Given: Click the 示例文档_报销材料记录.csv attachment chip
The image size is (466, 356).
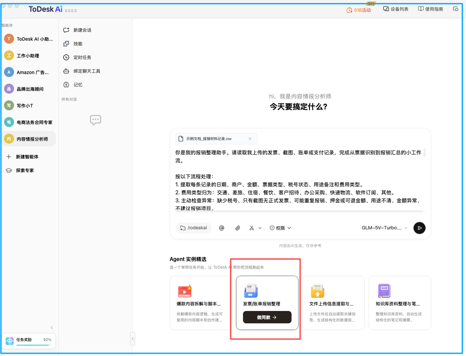Looking at the screenshot, I should [216, 139].
